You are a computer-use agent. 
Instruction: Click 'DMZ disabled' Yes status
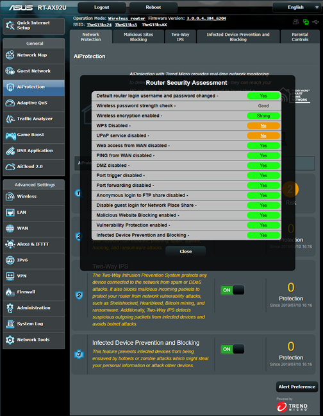(263, 166)
